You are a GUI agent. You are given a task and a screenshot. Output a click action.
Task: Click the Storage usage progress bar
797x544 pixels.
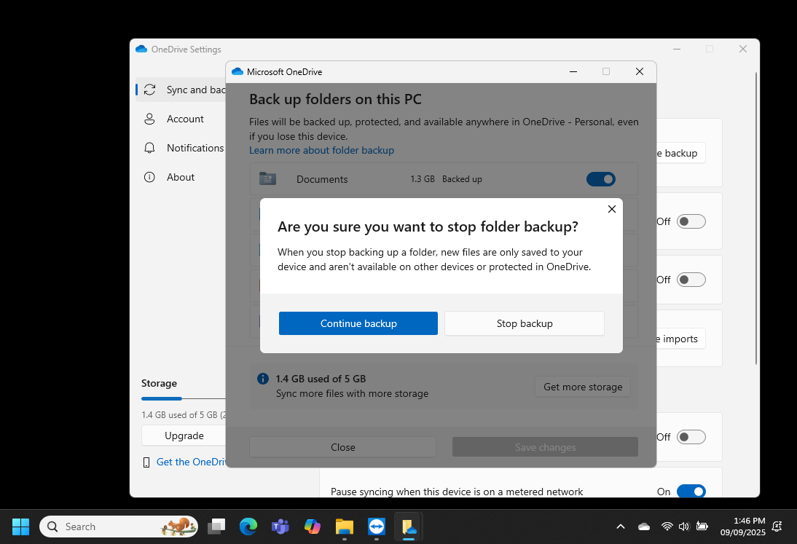pos(184,399)
